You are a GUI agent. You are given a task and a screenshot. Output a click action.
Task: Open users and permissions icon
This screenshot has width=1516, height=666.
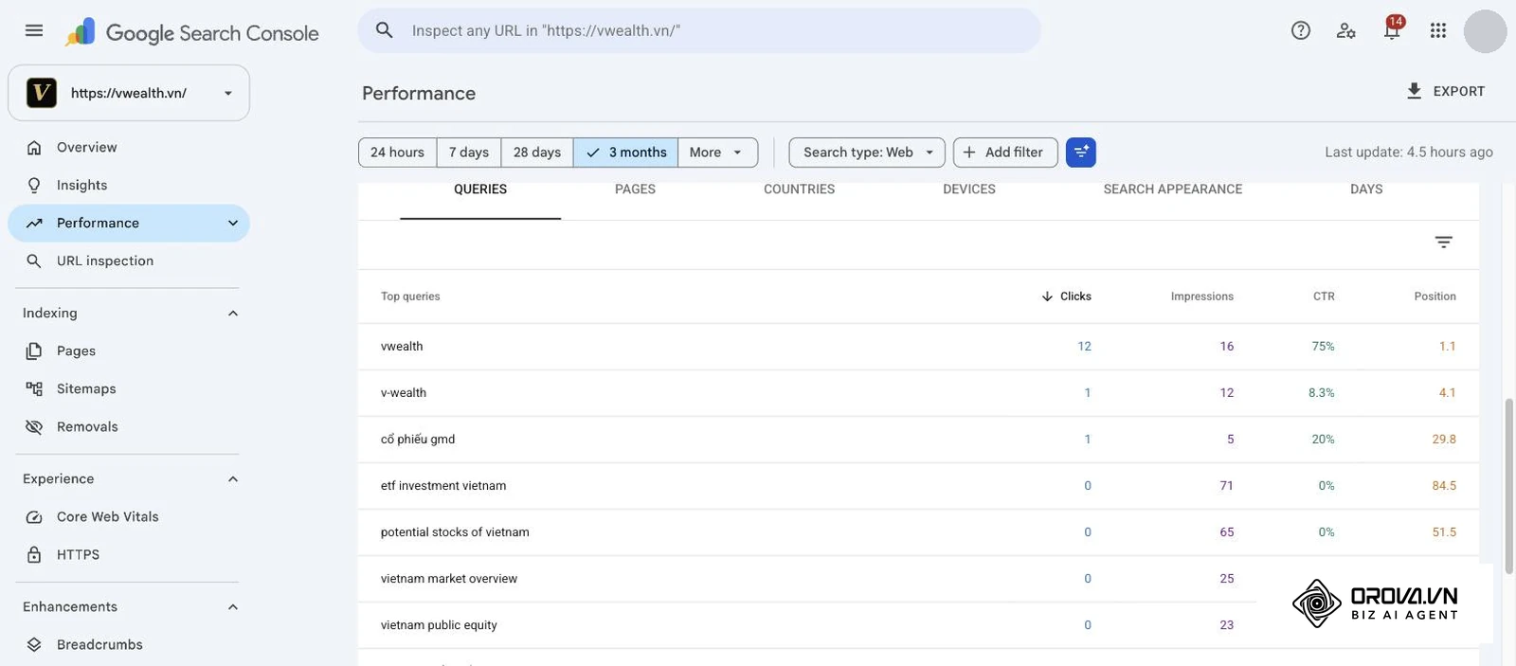tap(1345, 30)
